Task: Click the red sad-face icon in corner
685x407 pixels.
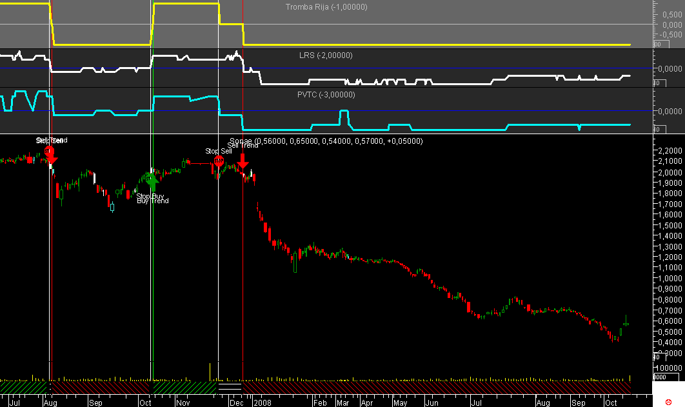Action: coord(668,402)
